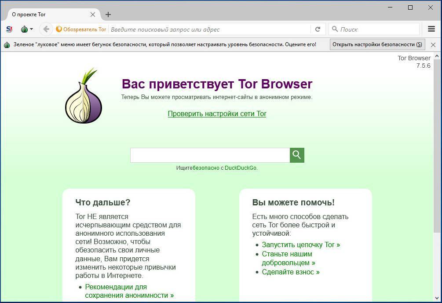
Task: Click the back navigation arrow
Action: pyautogui.click(x=46, y=29)
